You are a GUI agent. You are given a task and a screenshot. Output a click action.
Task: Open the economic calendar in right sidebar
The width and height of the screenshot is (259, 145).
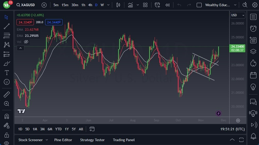pyautogui.click(x=253, y=75)
